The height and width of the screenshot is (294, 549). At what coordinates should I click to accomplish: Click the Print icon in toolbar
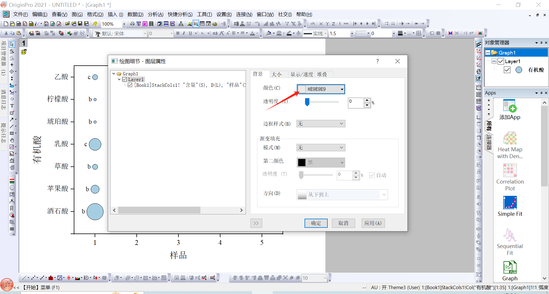pyautogui.click(x=132, y=24)
